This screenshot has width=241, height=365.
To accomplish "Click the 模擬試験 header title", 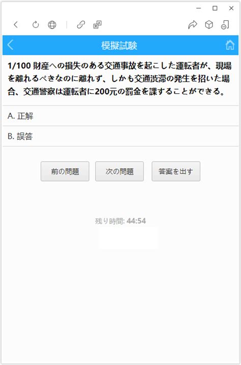I will coord(119,45).
